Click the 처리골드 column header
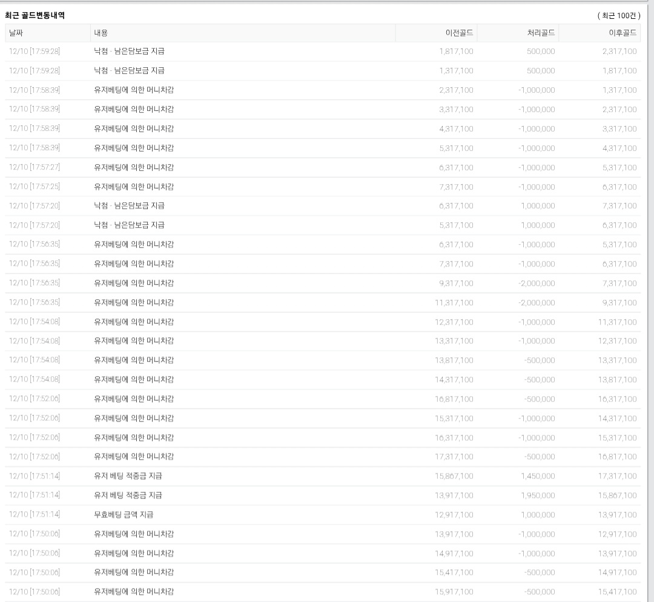This screenshot has height=602, width=654. [x=541, y=33]
